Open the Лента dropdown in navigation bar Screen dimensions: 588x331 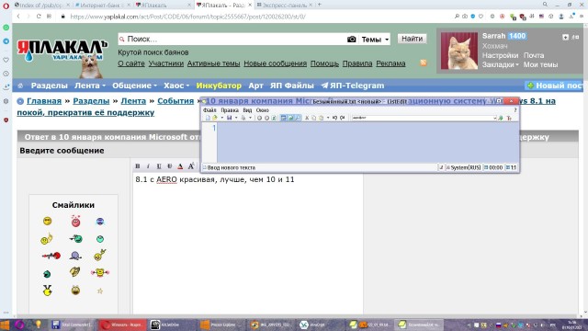pyautogui.click(x=90, y=86)
